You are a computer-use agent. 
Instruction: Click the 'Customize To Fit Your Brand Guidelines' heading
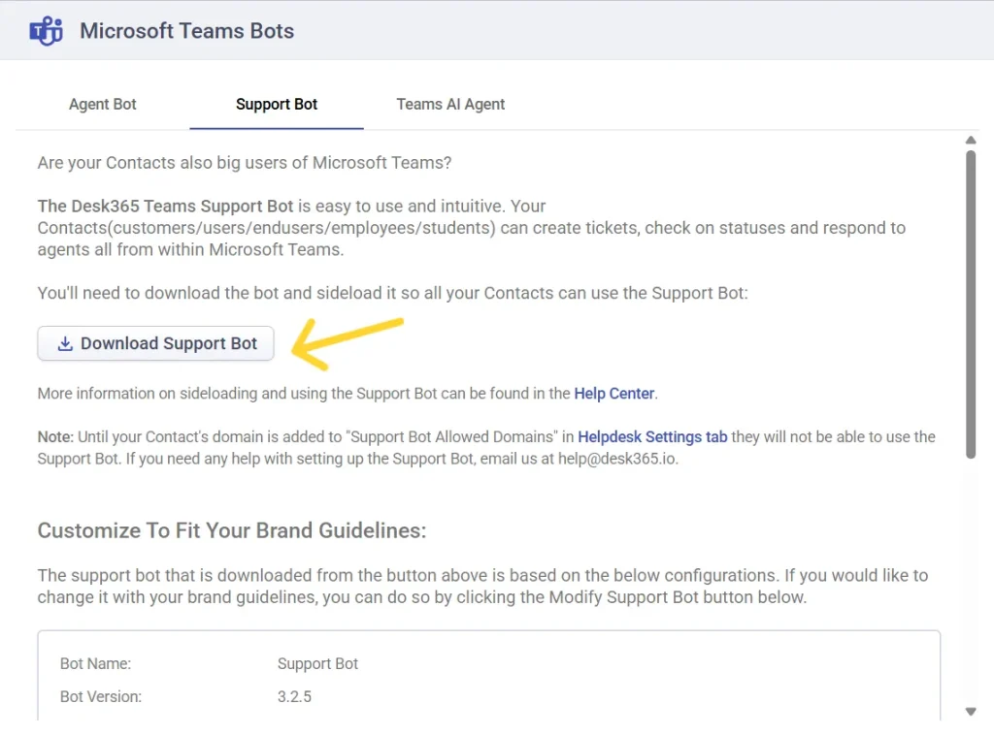pyautogui.click(x=232, y=530)
